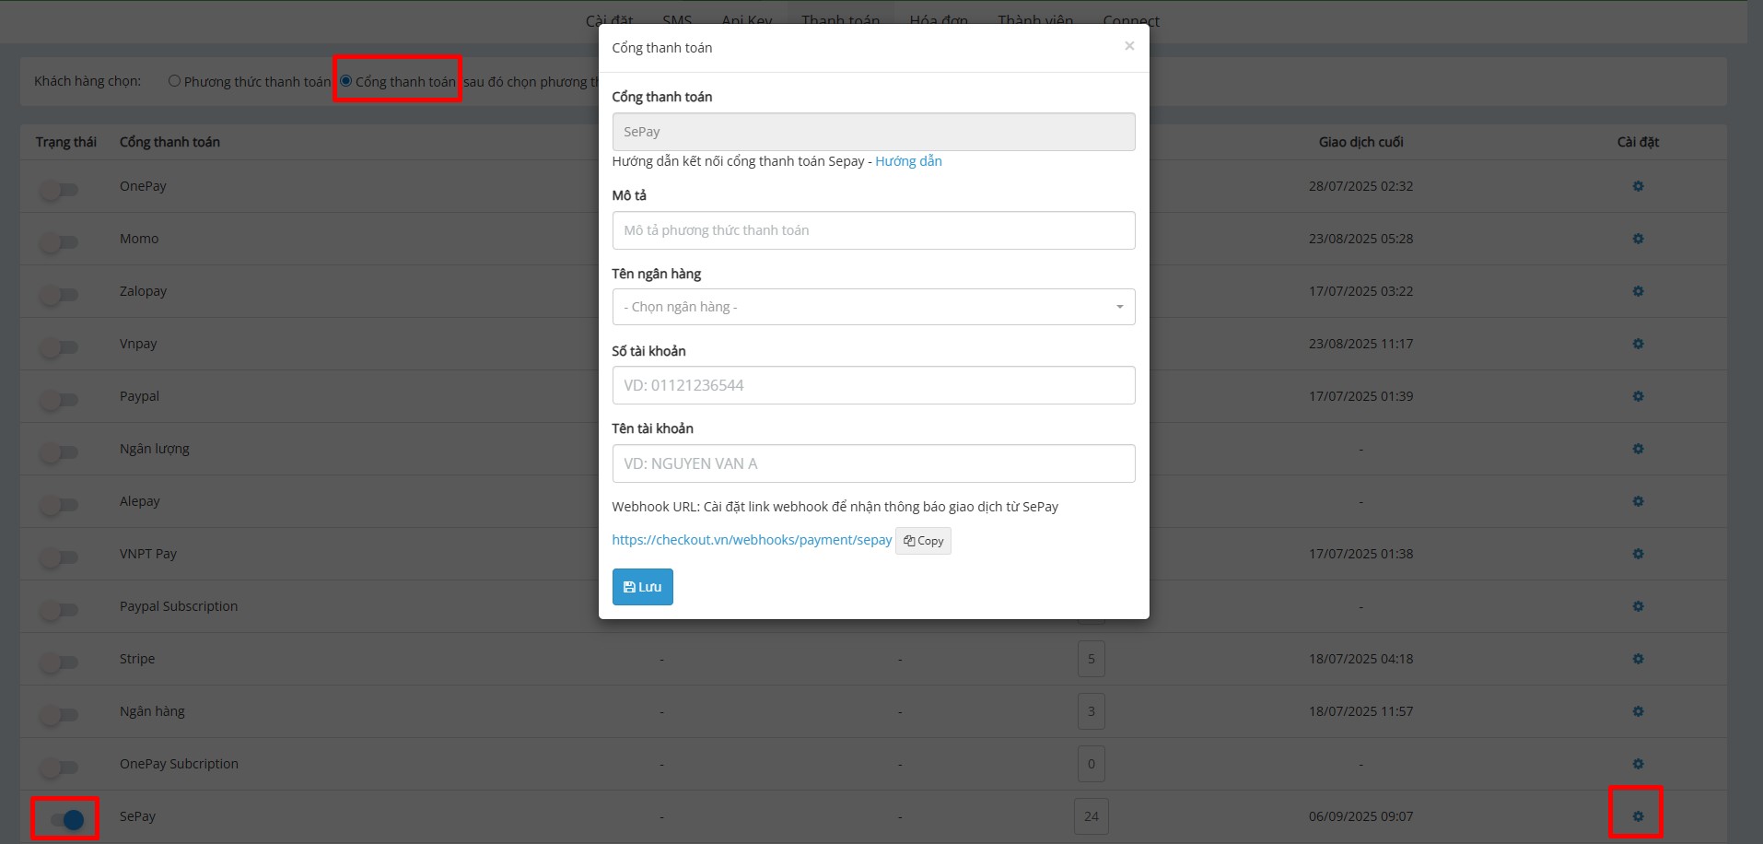Switch to the Thành viên tab

point(1035,20)
